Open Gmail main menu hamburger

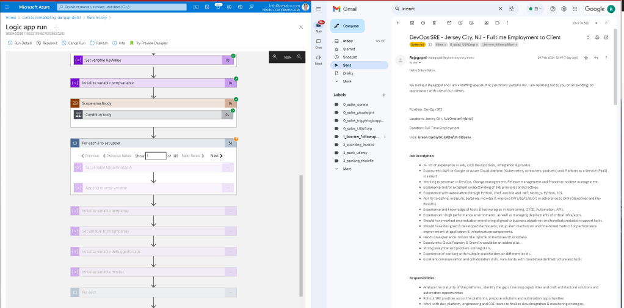318,9
